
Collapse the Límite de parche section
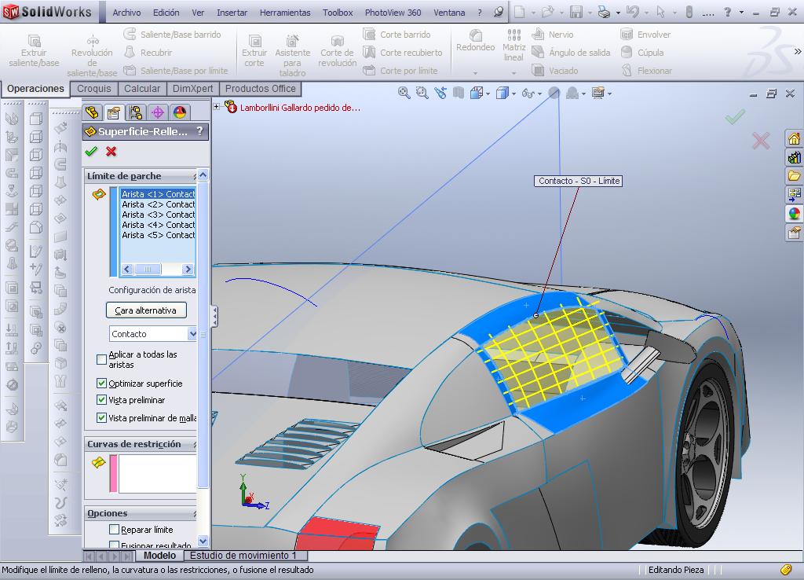195,176
